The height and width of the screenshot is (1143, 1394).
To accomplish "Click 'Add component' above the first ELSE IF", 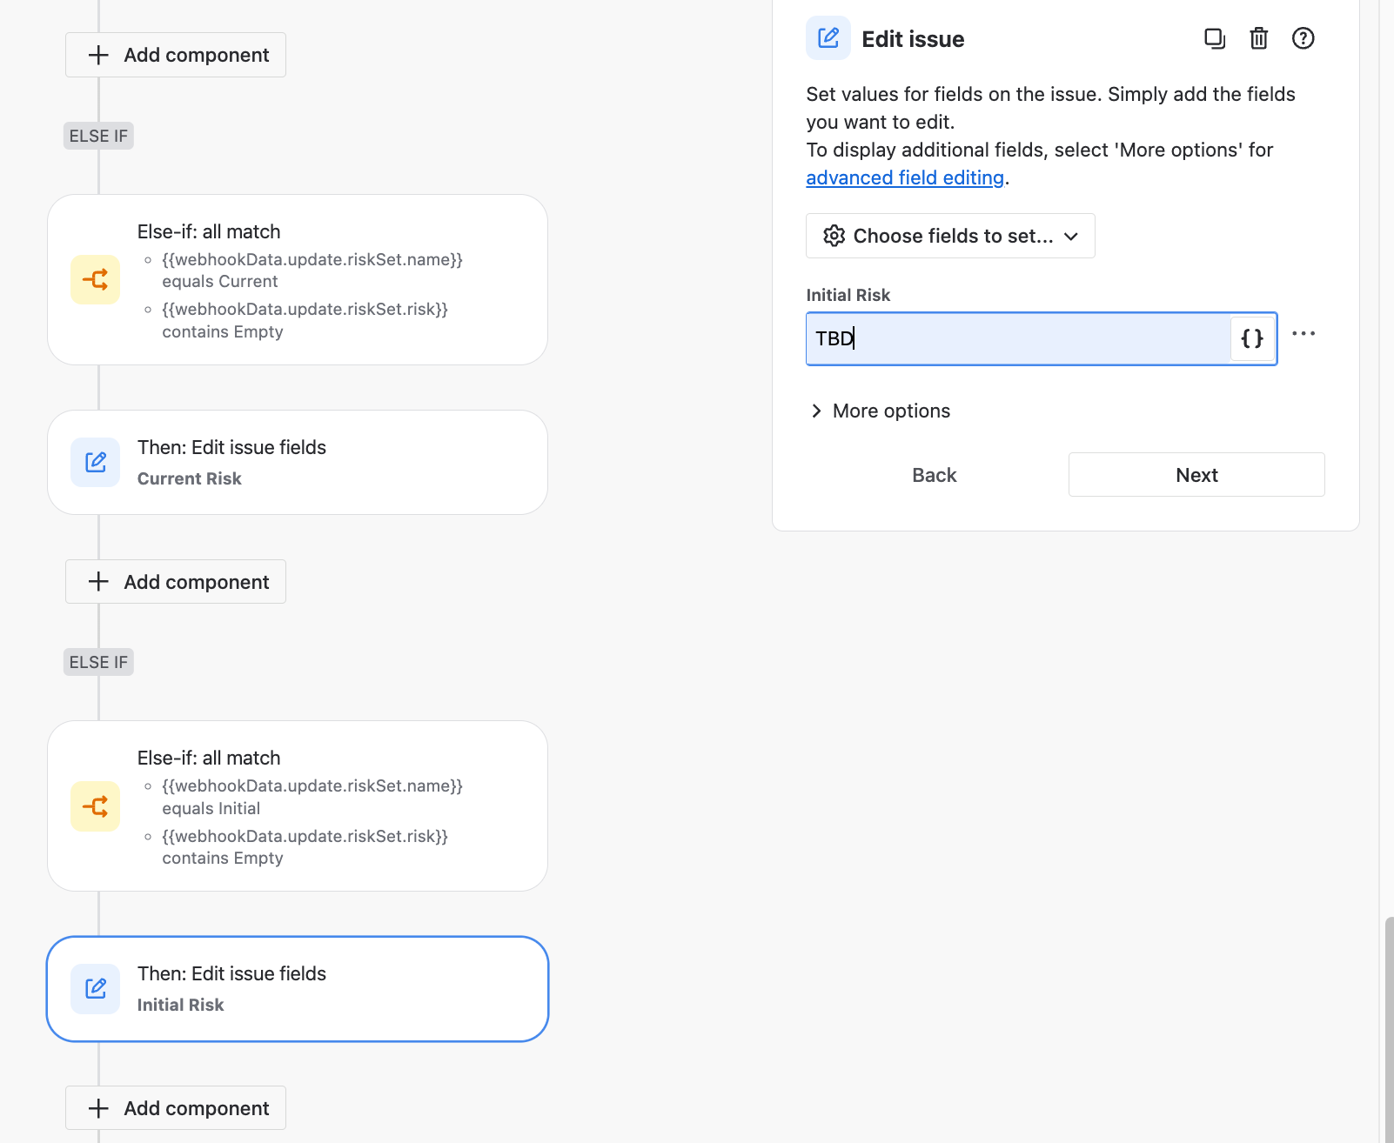I will pyautogui.click(x=175, y=54).
